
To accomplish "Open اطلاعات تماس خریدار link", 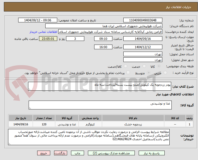I will [43, 32].
